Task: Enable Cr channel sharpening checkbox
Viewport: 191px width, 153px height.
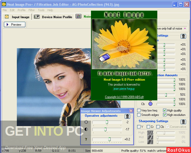Action: (148, 127)
